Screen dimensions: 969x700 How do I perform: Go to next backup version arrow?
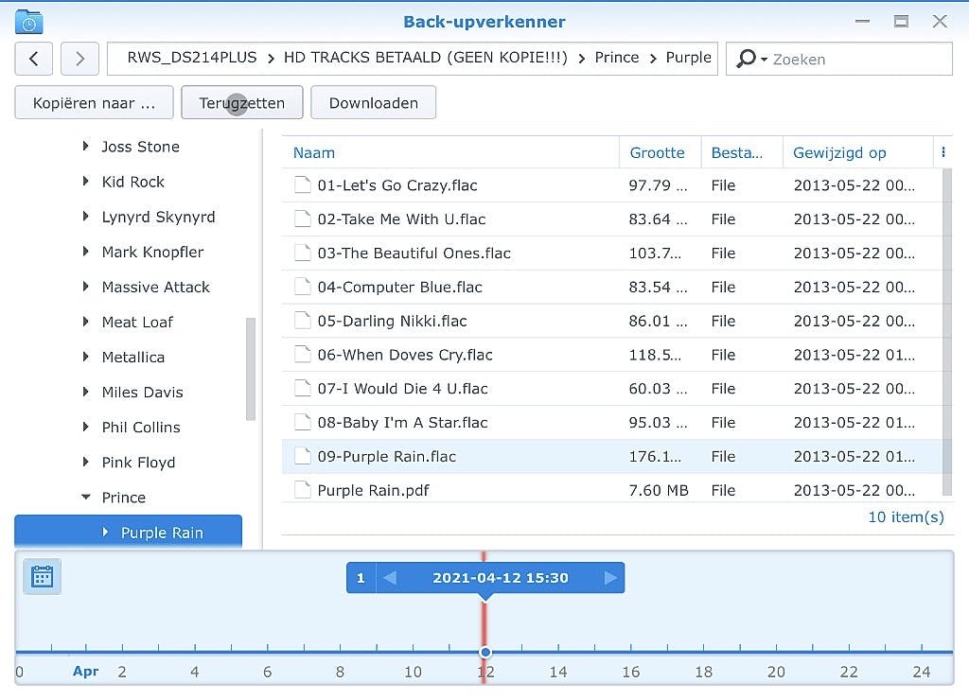pyautogui.click(x=610, y=578)
